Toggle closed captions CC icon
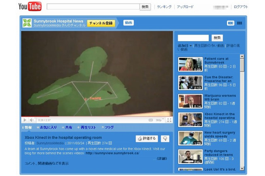The width and height of the screenshot is (265, 176). [151, 120]
